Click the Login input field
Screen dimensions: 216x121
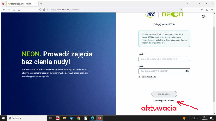coord(164,59)
